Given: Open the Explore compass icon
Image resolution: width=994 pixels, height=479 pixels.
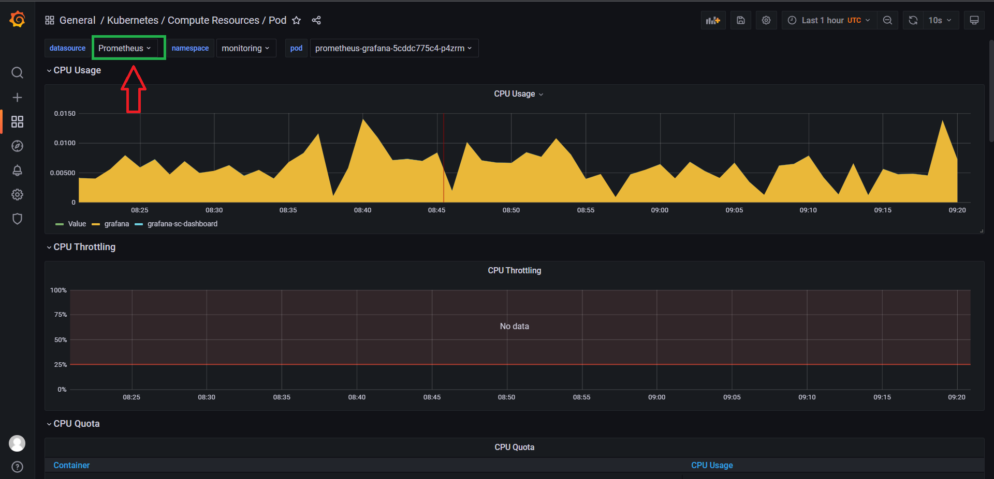Looking at the screenshot, I should (x=17, y=146).
